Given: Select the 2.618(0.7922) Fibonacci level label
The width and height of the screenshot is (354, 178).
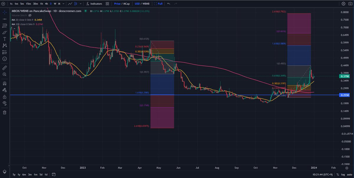Looking at the screenshot, I should coord(279,11).
